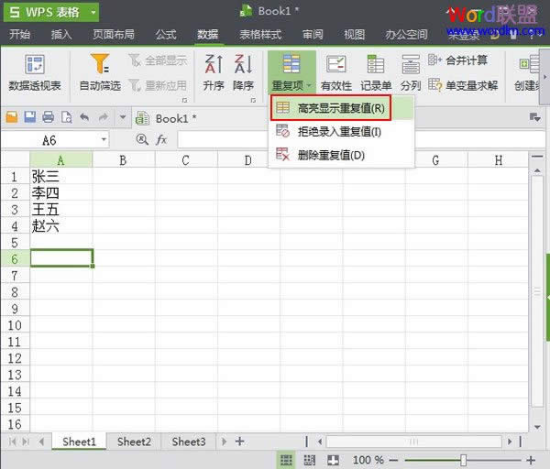Select 删除重复值(D) menu item
Image resolution: width=550 pixels, height=469 pixels.
coord(341,155)
